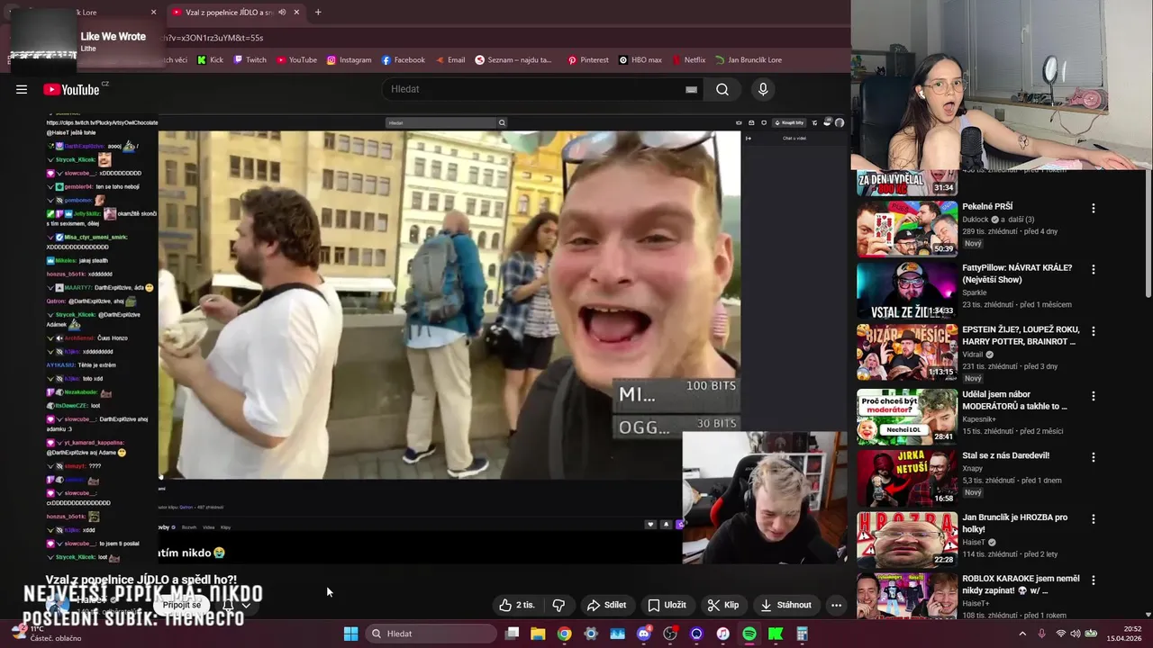Viewport: 1153px width, 648px height.
Task: Open the Jan Brunclík Lore bookmark
Action: 748,60
